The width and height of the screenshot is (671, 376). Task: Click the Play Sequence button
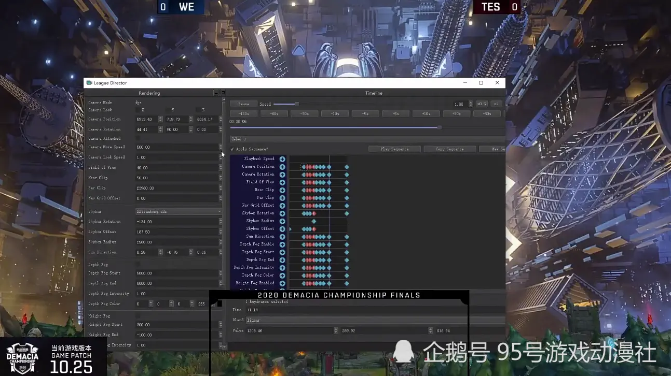click(394, 149)
